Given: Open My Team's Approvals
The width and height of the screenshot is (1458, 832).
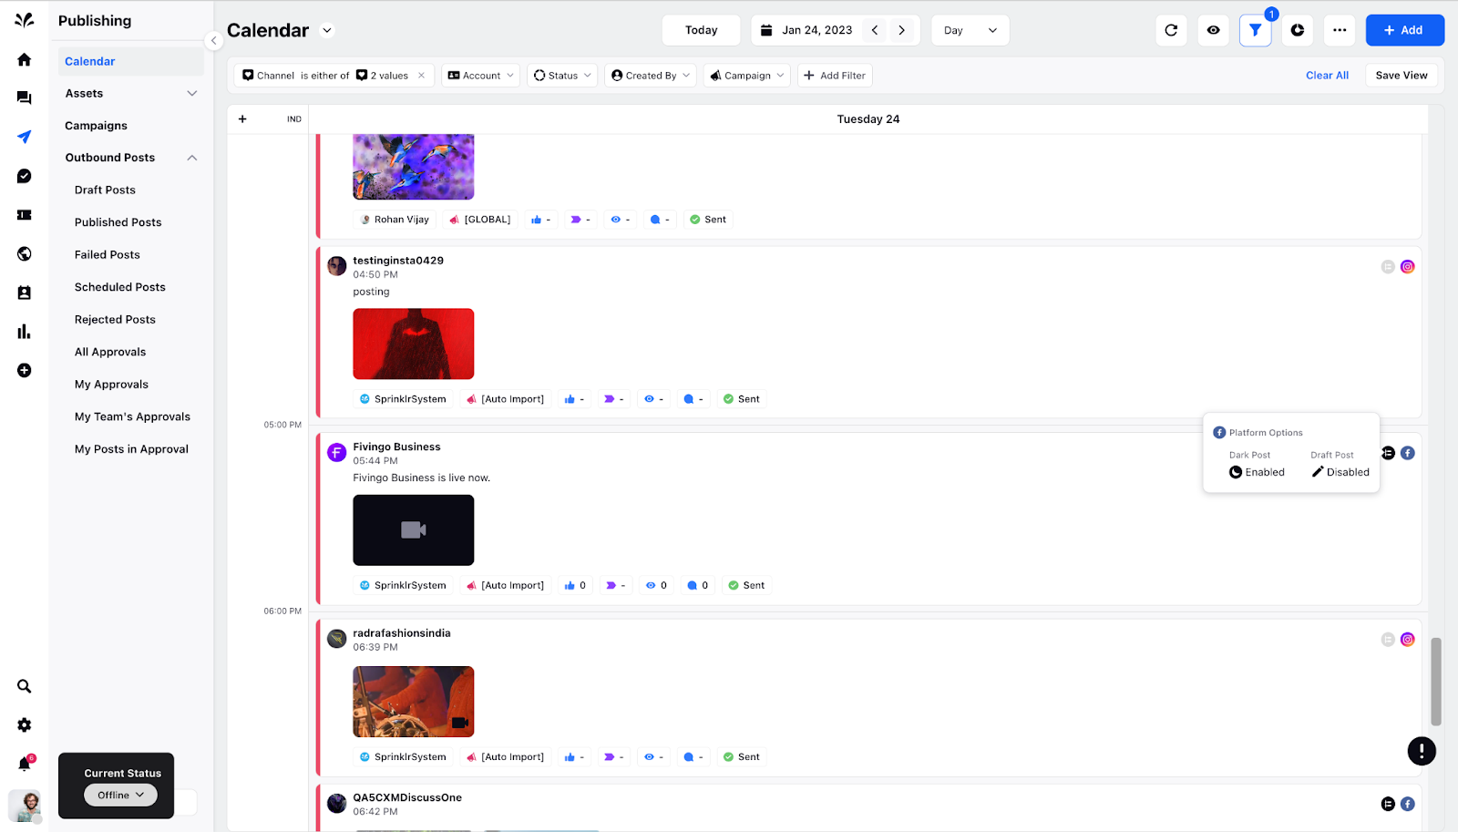Looking at the screenshot, I should [133, 416].
